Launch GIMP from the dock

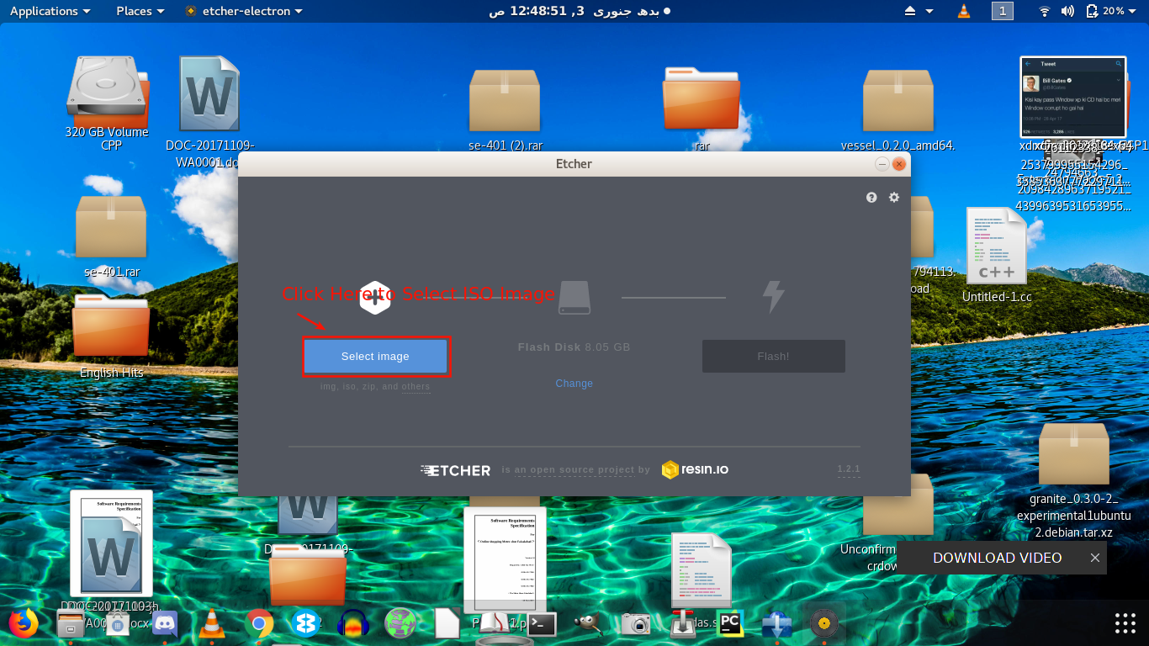(x=589, y=623)
